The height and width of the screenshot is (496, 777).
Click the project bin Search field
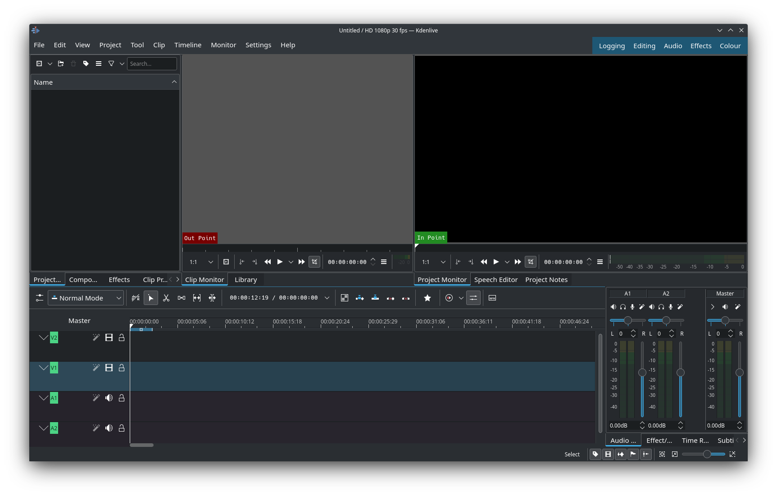[x=152, y=64]
